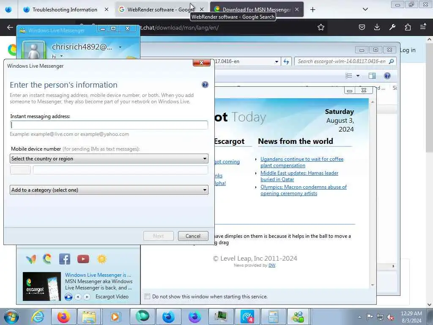Click the Cancel button in the dialog
The height and width of the screenshot is (325, 433).
[x=193, y=236]
